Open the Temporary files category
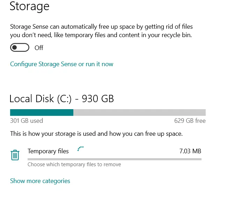The width and height of the screenshot is (249, 197). tap(48, 151)
